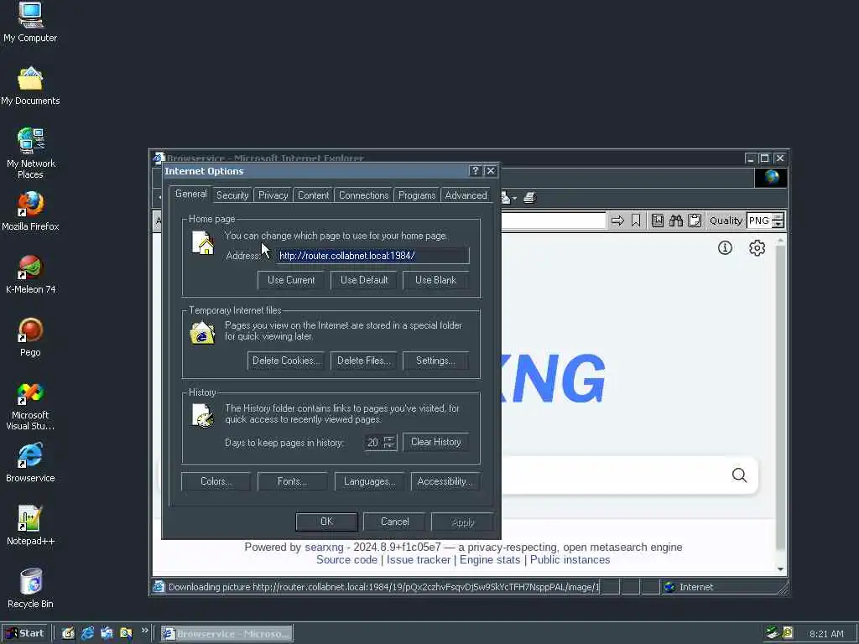Switch to the Content tab
The height and width of the screenshot is (644, 859).
click(314, 195)
